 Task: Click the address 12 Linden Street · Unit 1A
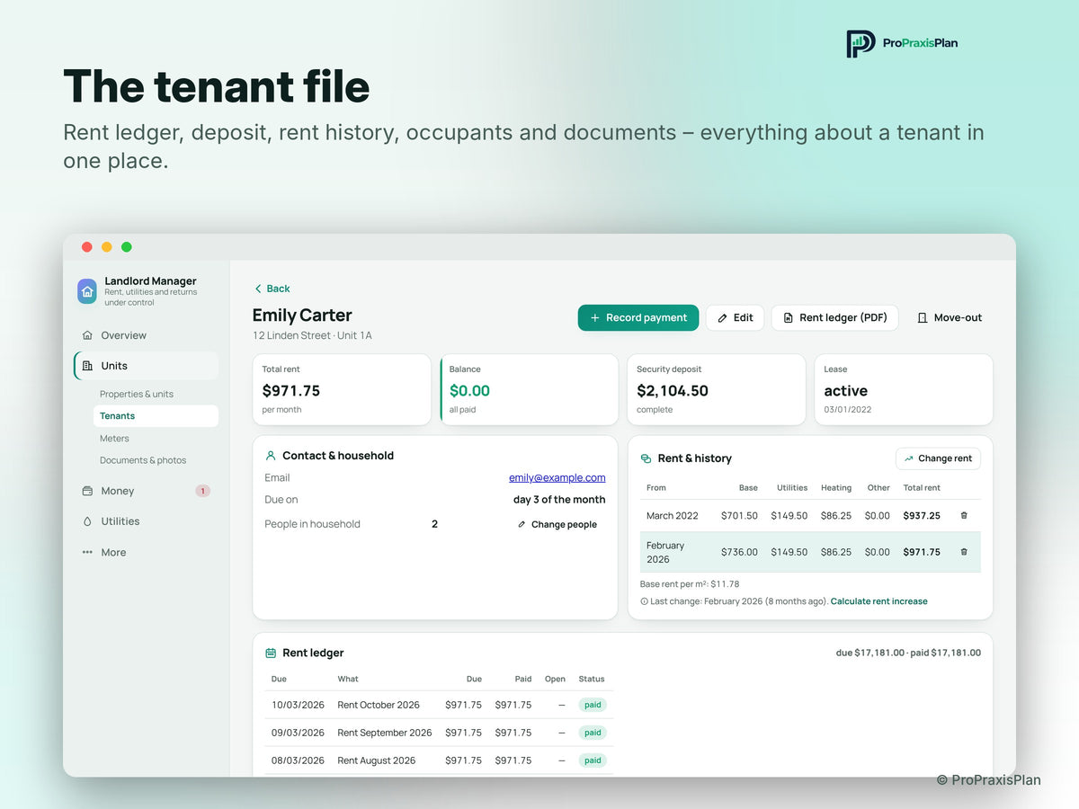click(x=312, y=336)
